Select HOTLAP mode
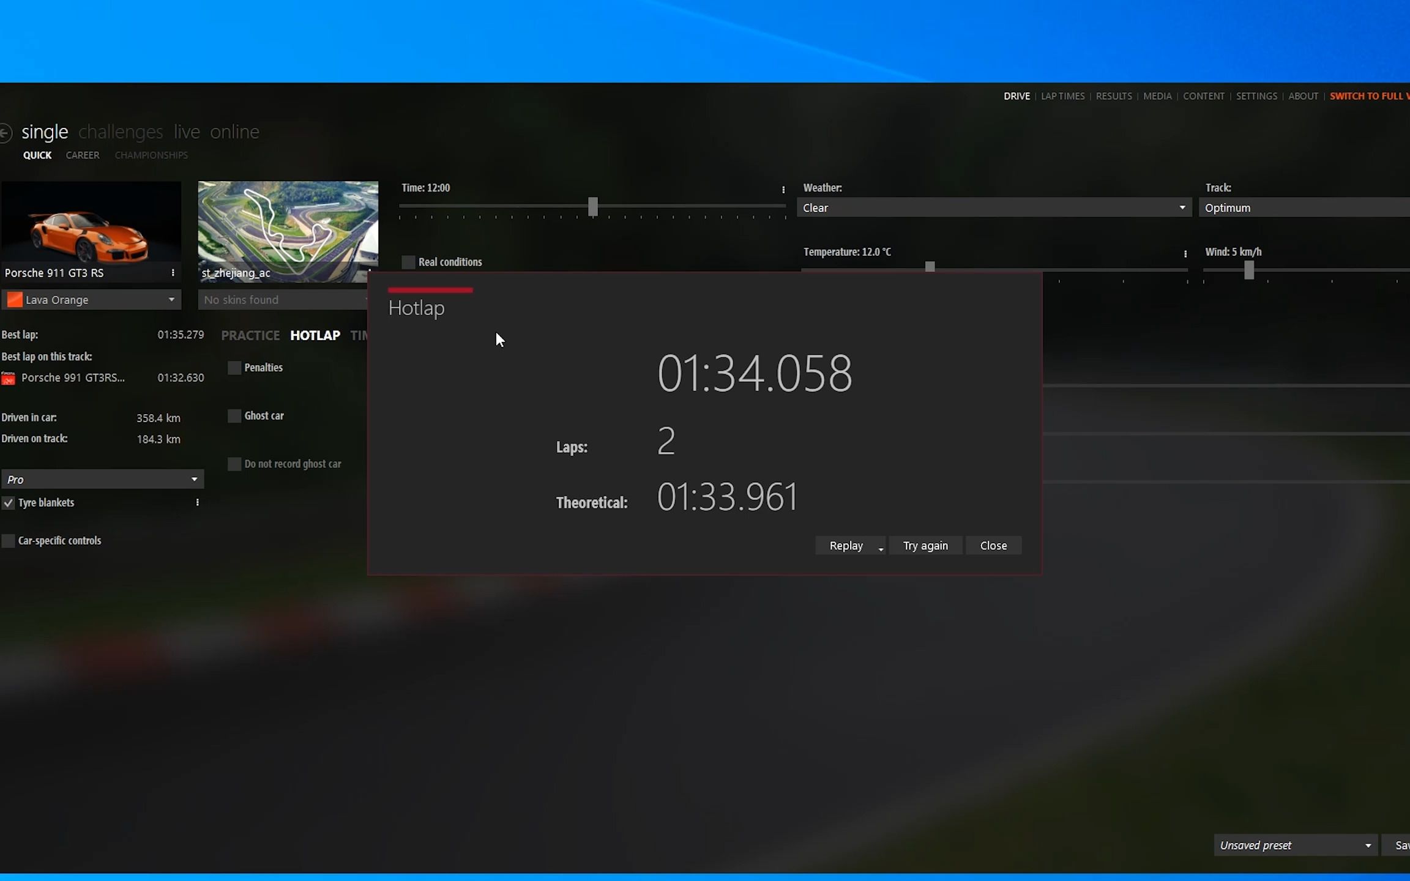The height and width of the screenshot is (881, 1410). [315, 335]
